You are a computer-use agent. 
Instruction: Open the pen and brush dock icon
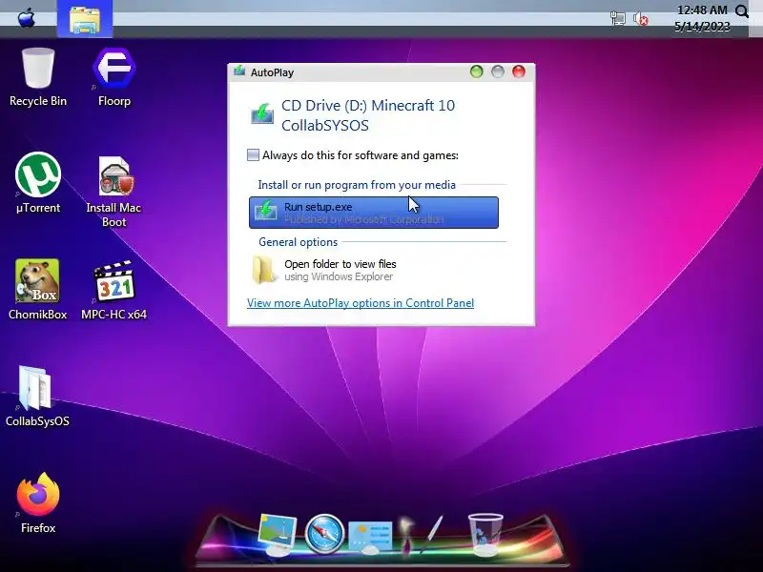(x=421, y=534)
